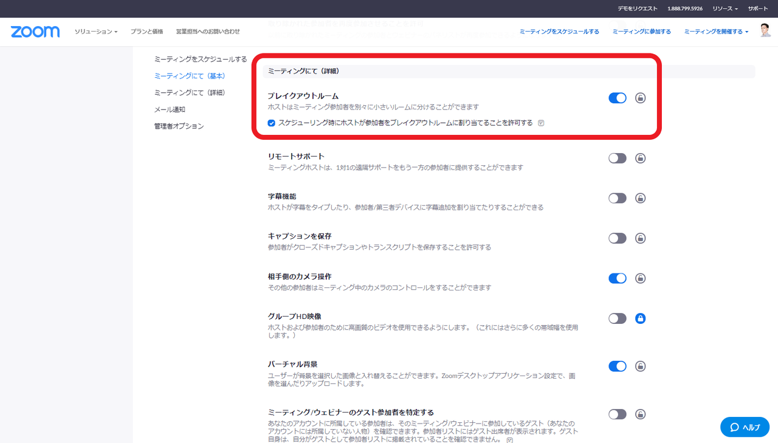This screenshot has width=778, height=443.
Task: Expand the ソリューション dropdown menu
Action: coord(96,32)
